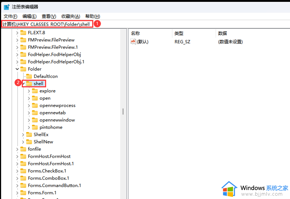Click the shell key's folder icon
Viewport: 290px width, 199px height.
tap(29, 83)
